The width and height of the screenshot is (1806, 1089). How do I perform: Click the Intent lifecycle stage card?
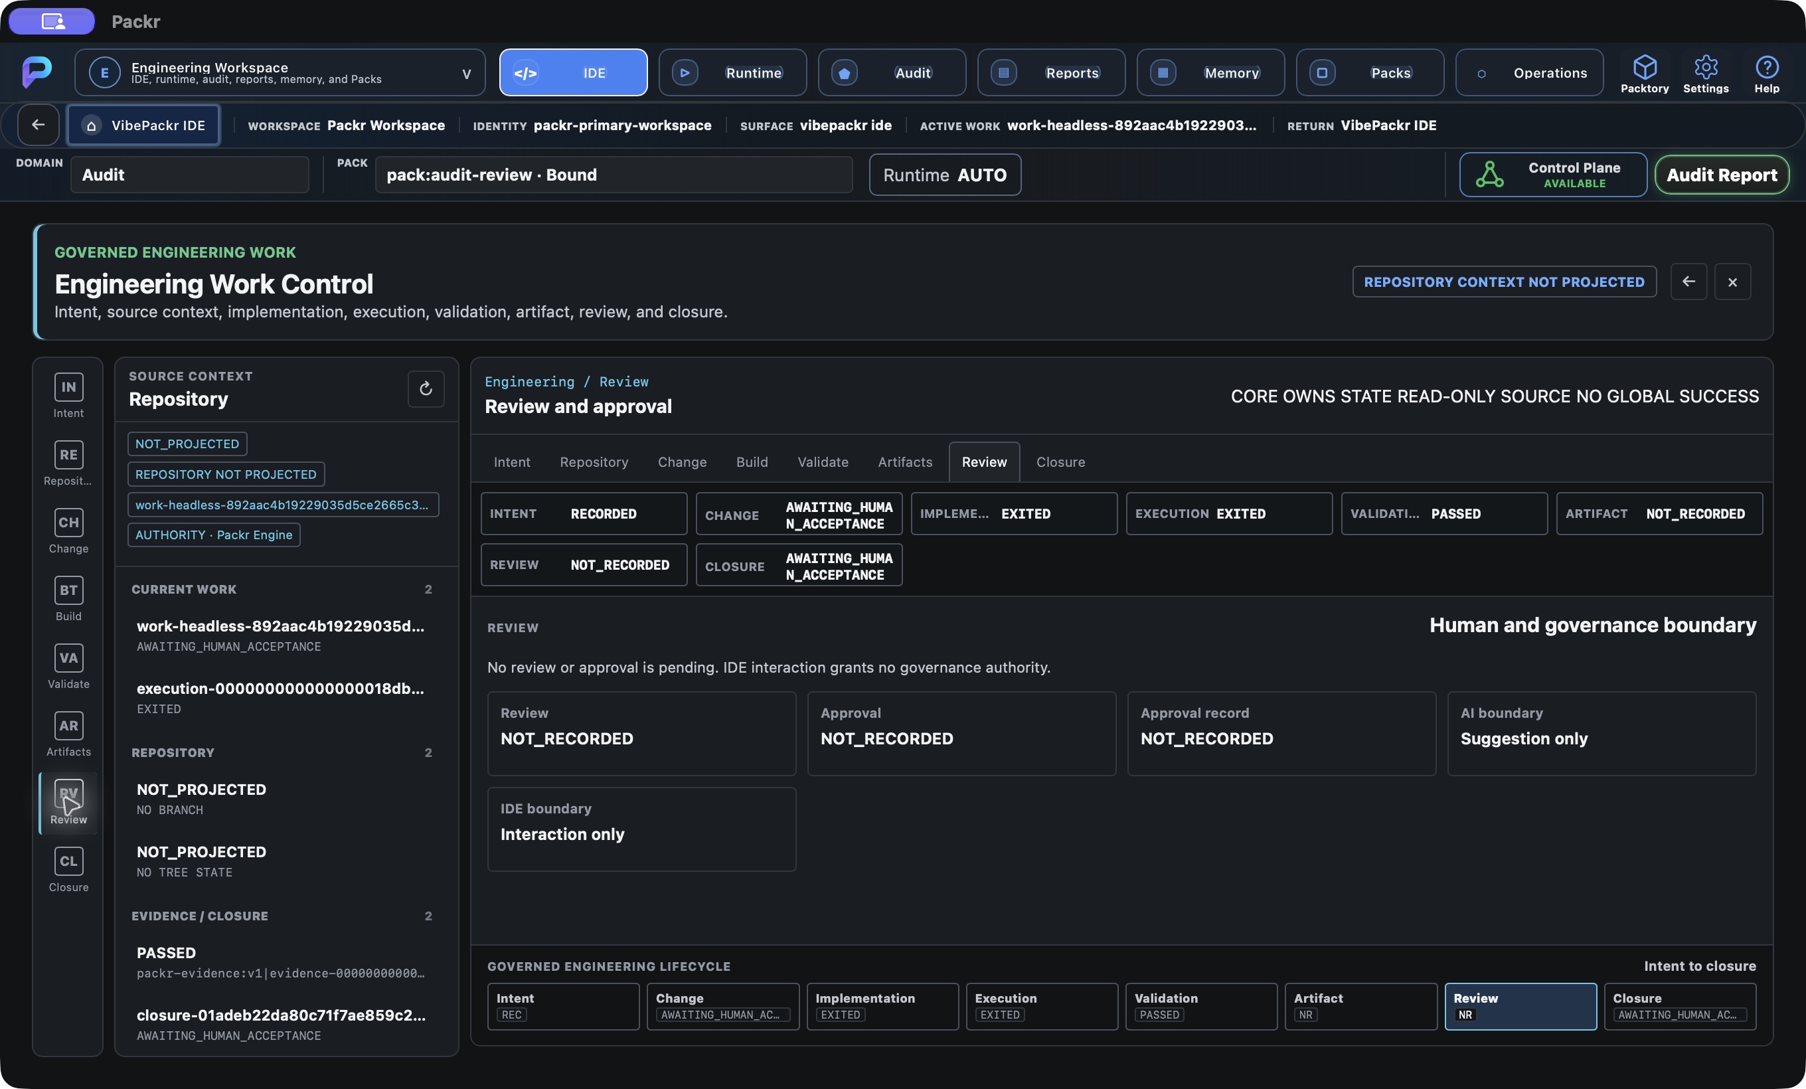(563, 1006)
